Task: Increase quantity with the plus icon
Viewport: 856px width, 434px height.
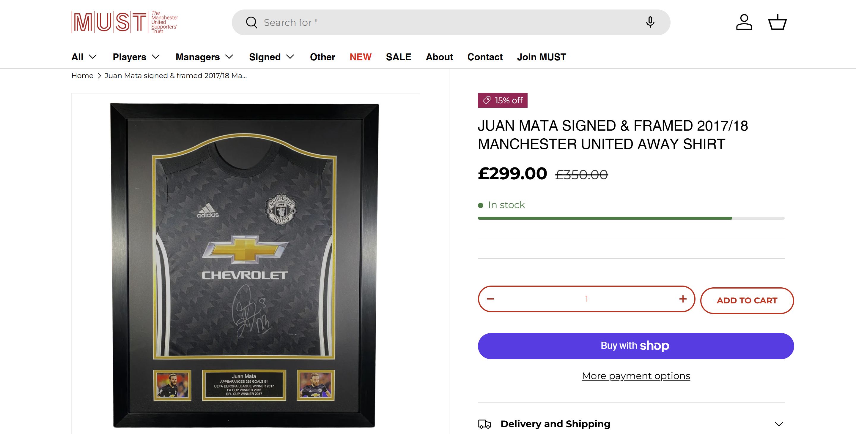Action: tap(683, 299)
